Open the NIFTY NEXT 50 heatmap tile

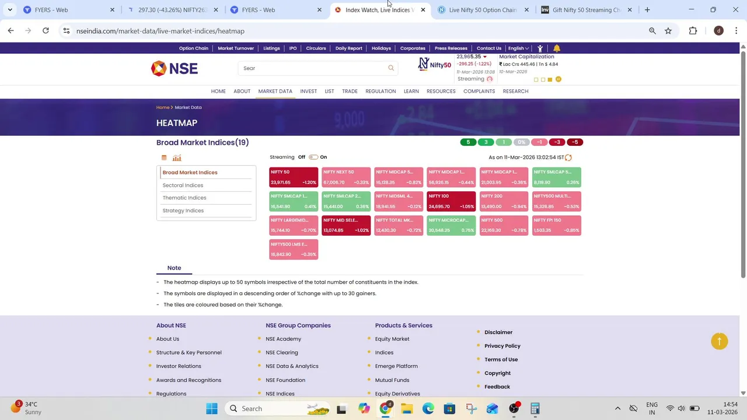346,177
